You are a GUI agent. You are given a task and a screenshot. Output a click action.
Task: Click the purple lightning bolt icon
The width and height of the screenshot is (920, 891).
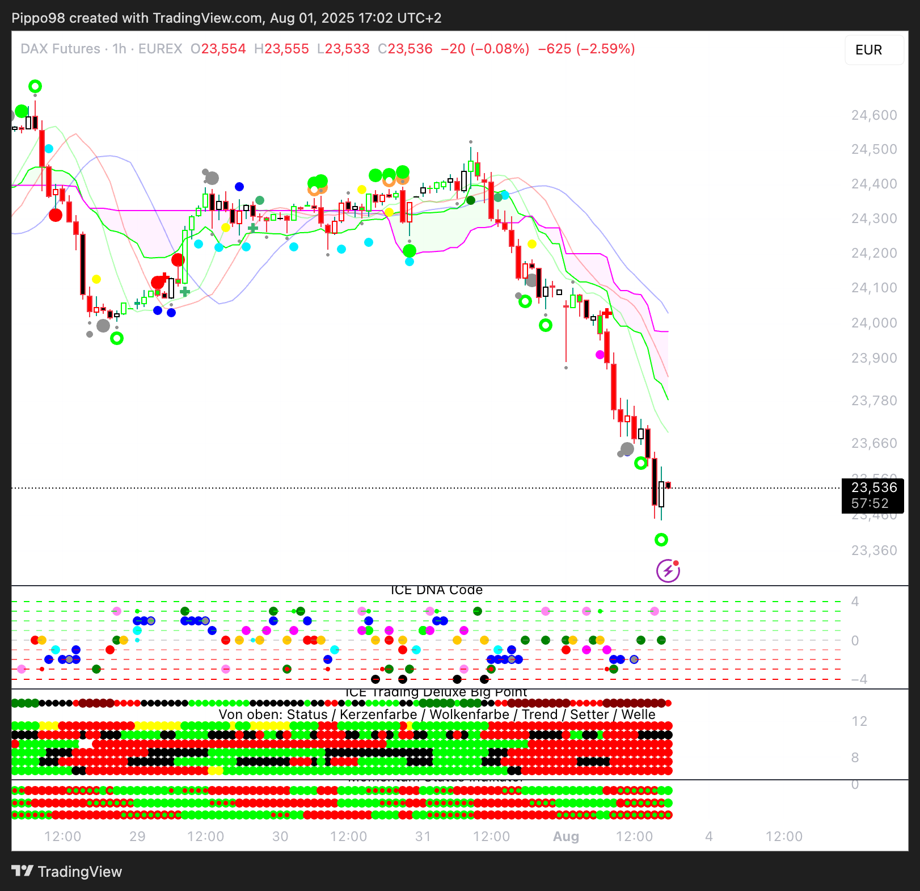pos(668,571)
